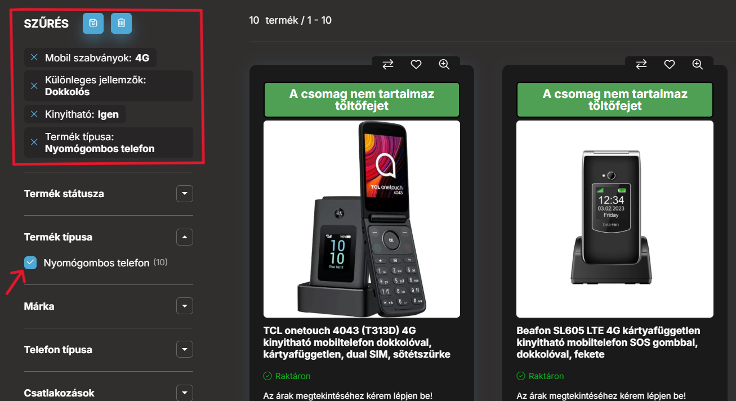Collapse the Termék típusa filter section
736x401 pixels.
(x=185, y=237)
